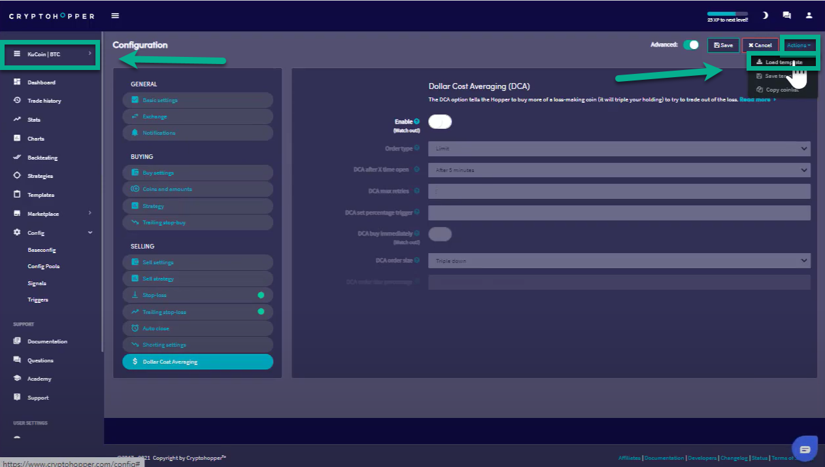This screenshot has height=467, width=825.
Task: Click the Save button
Action: [x=723, y=45]
